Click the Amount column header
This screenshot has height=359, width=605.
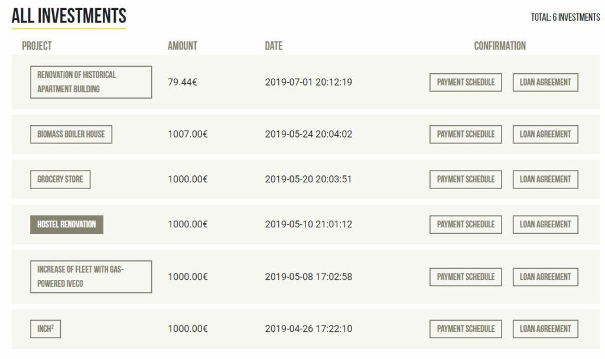[183, 46]
